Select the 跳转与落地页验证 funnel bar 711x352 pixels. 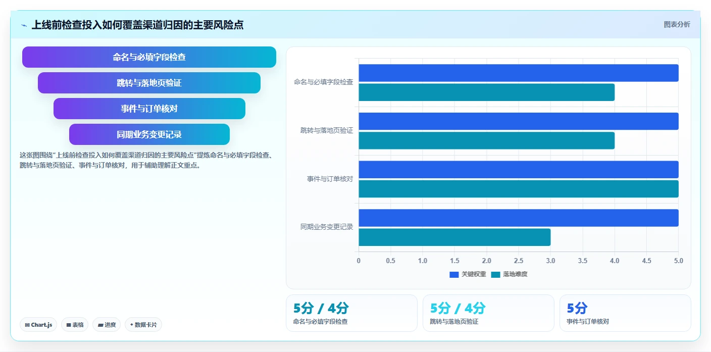[149, 83]
